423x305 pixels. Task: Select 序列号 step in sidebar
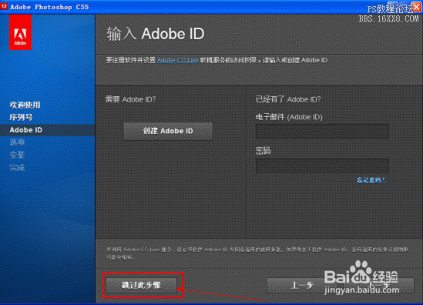tap(21, 117)
